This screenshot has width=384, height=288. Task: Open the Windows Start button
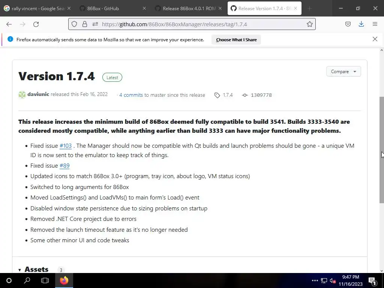point(9,280)
